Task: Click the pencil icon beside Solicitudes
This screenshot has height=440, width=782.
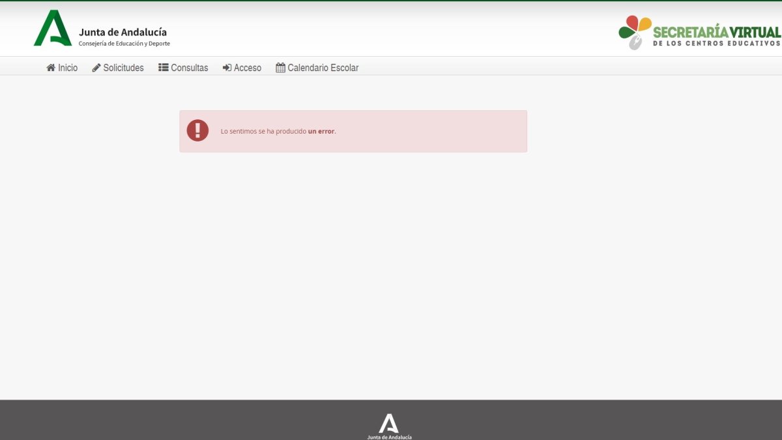Action: pyautogui.click(x=95, y=67)
